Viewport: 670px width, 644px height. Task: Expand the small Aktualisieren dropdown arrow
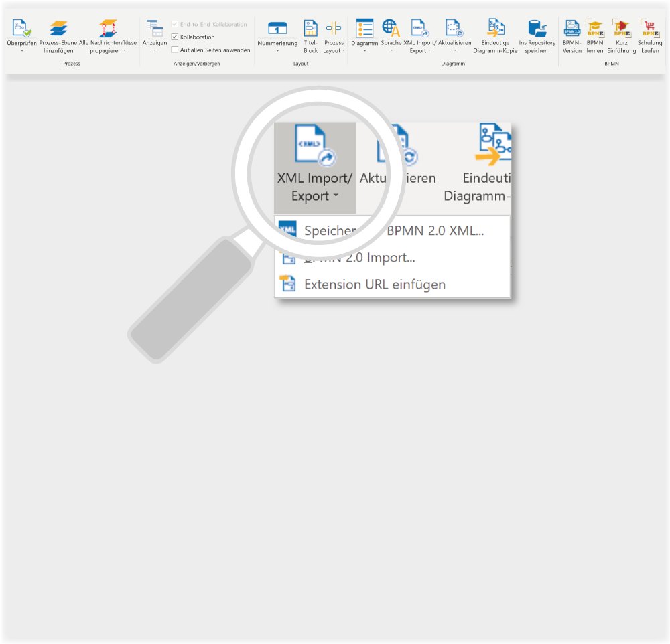pyautogui.click(x=455, y=51)
